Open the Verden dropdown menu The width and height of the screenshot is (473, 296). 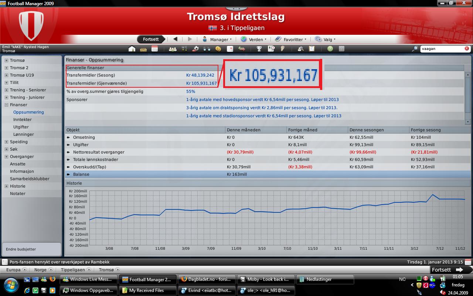coord(253,39)
